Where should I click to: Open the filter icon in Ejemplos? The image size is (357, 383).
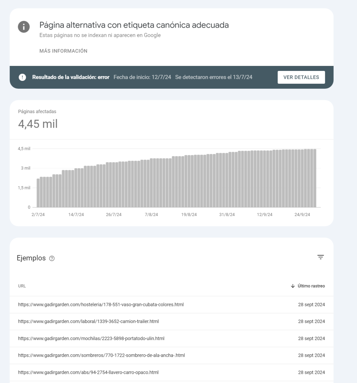tap(321, 257)
